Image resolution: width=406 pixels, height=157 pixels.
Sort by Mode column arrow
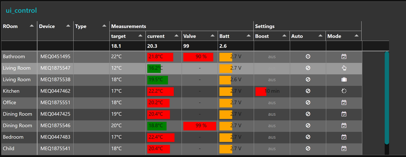[356, 36]
